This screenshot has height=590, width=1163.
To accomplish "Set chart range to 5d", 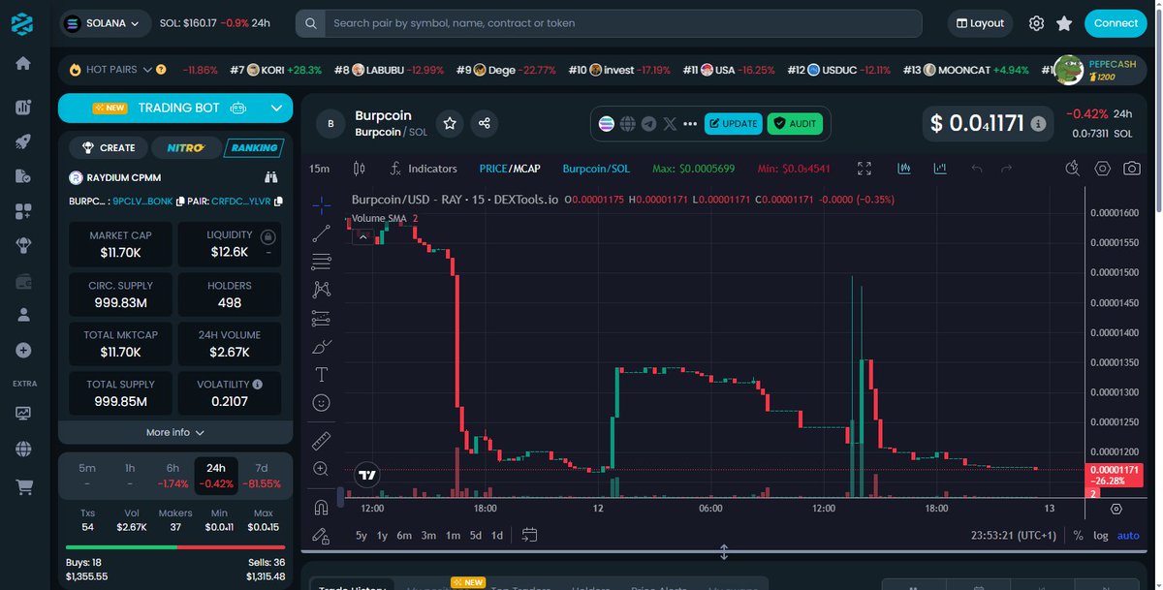I will tap(476, 535).
